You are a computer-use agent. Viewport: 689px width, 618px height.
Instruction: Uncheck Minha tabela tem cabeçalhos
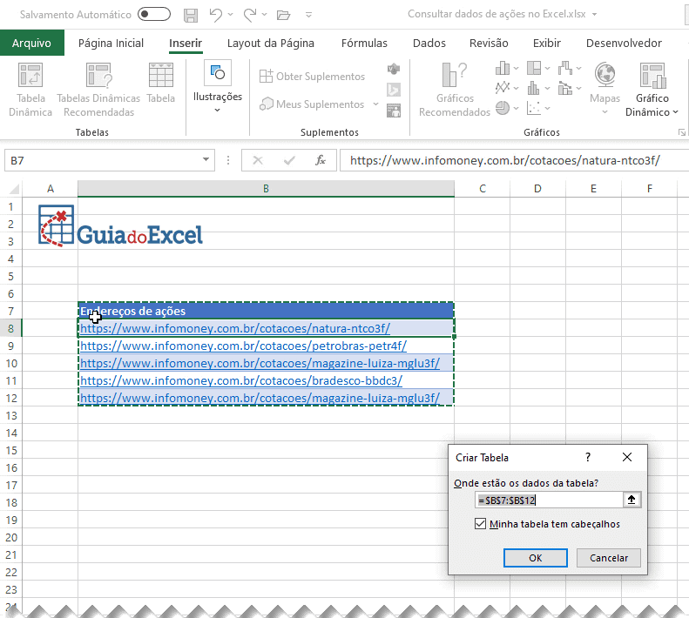(x=480, y=524)
